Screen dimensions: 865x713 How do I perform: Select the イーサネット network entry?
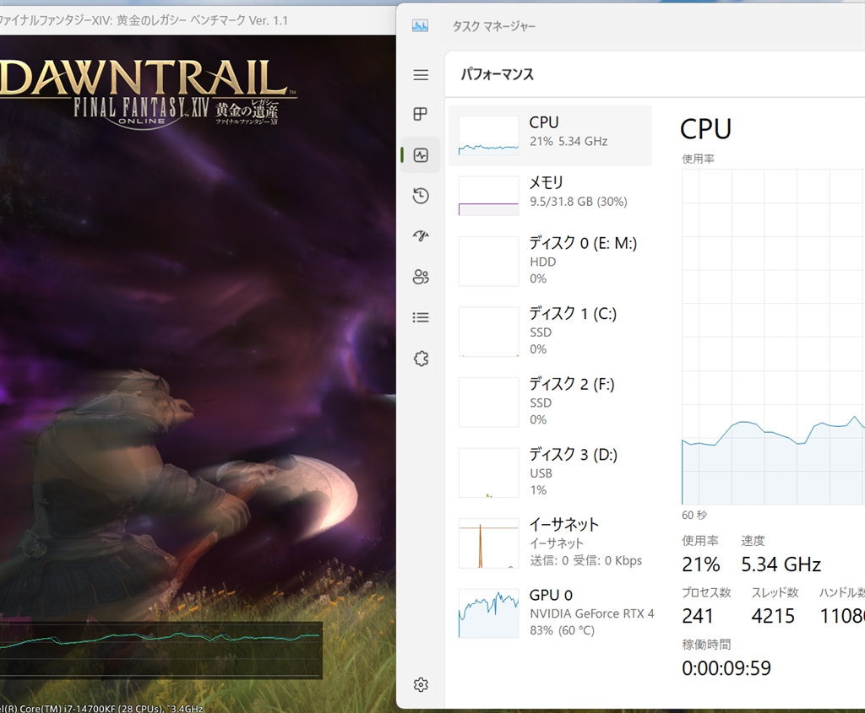[550, 543]
